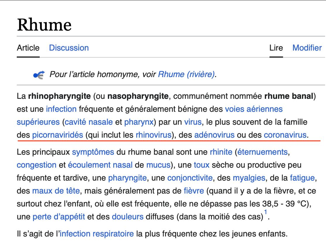Open the Discussion tab

(x=69, y=48)
